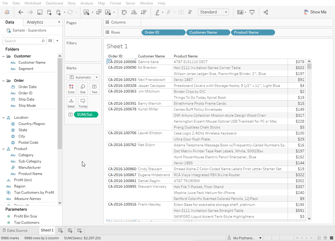Click the toolbar refresh data icon
335x241 pixels.
pyautogui.click(x=70, y=12)
